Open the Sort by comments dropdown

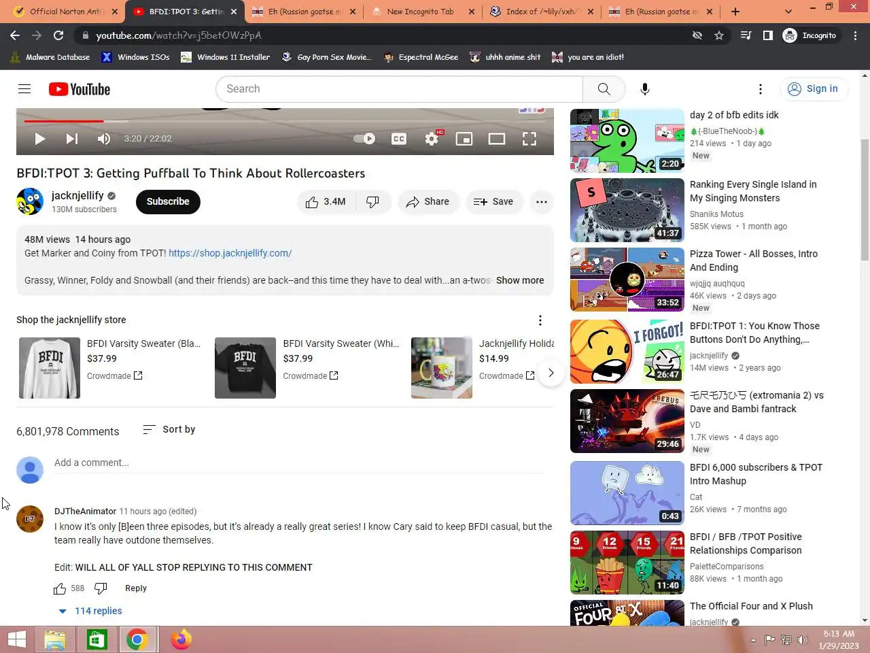(169, 430)
